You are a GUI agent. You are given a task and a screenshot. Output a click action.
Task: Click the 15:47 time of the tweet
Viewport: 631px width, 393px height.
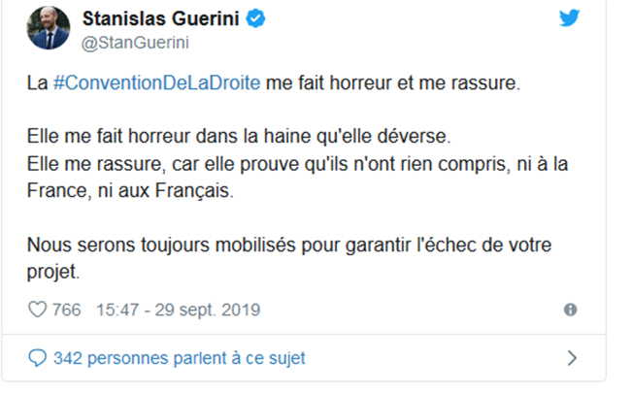pyautogui.click(x=116, y=310)
